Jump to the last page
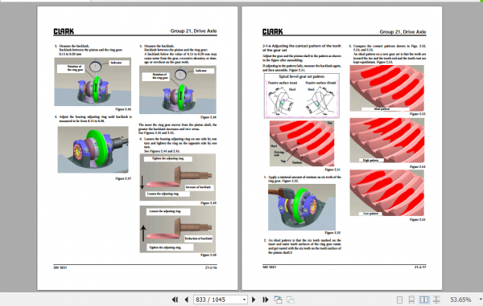483x306 pixels. 265,300
